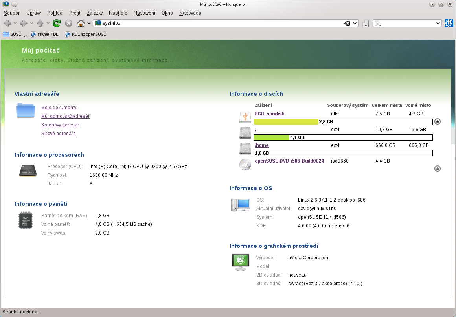Click the sysinfo icon in the location bar
The width and height of the screenshot is (456, 317).
click(x=98, y=23)
